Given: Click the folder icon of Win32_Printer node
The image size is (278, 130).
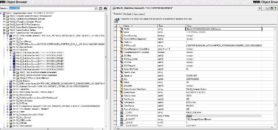Looking at the screenshot, I should 11,112.
